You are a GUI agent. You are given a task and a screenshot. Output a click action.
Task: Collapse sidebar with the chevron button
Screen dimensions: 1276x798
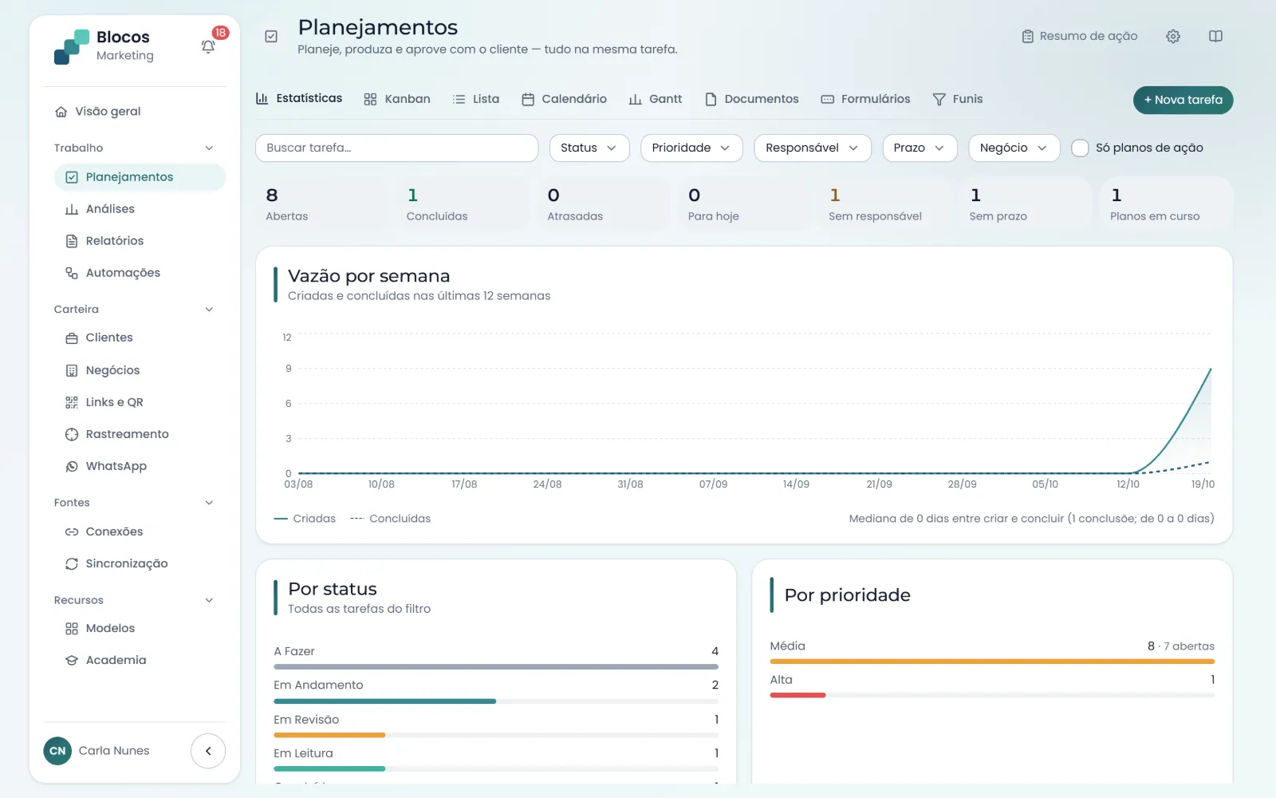tap(208, 751)
